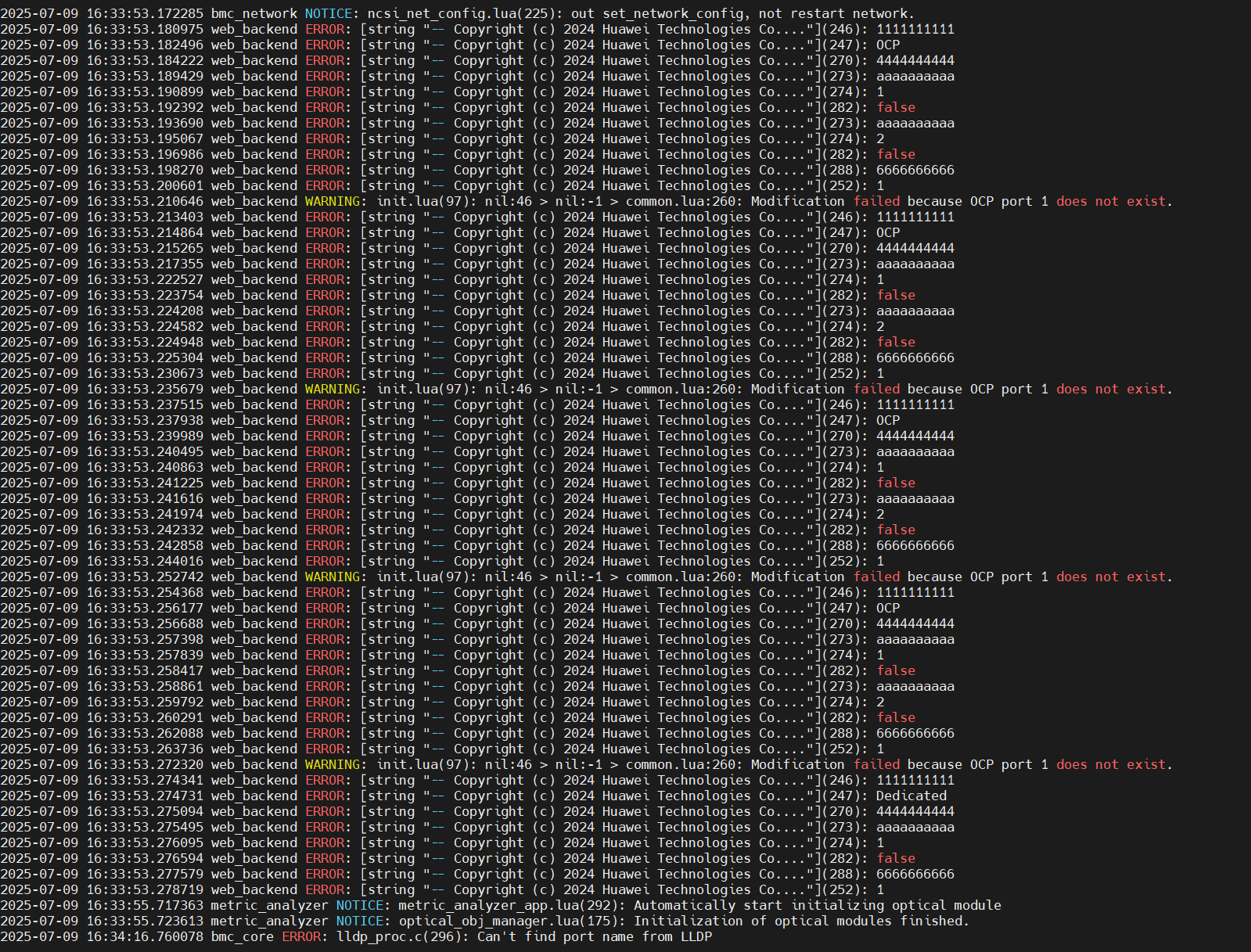This screenshot has height=952, width=1251.
Task: Click web_backend on the 16:33:53.213403 line
Action: (x=254, y=217)
